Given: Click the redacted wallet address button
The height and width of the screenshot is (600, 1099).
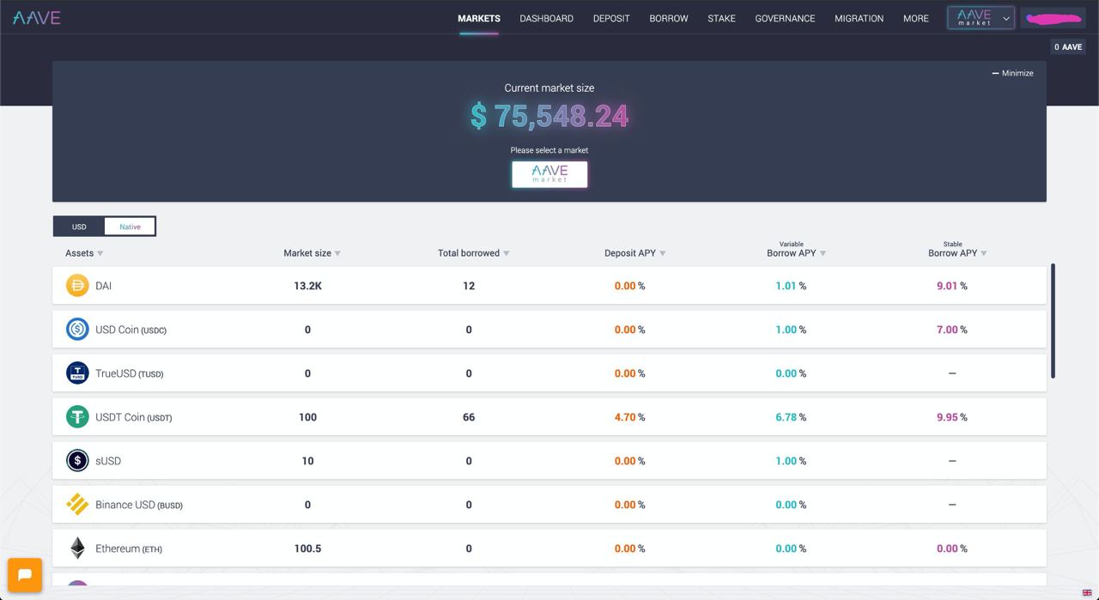Looking at the screenshot, I should [1053, 18].
